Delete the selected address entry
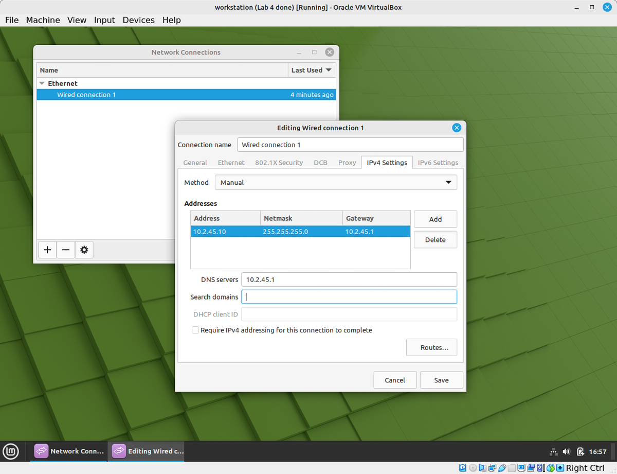617x474 pixels. (435, 240)
